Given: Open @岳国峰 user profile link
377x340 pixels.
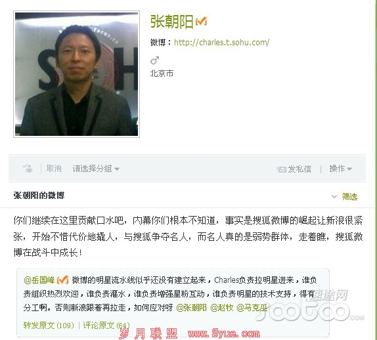Looking at the screenshot, I should 39,280.
